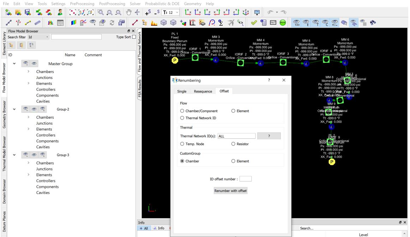
Task: Click the green checkmark validate icon
Action: point(254,23)
